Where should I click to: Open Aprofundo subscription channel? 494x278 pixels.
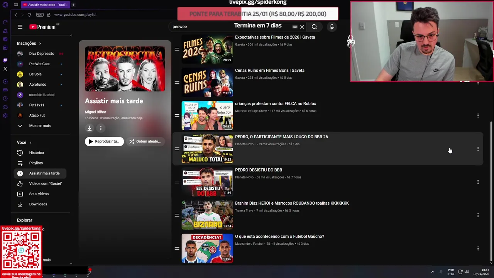(x=41, y=85)
